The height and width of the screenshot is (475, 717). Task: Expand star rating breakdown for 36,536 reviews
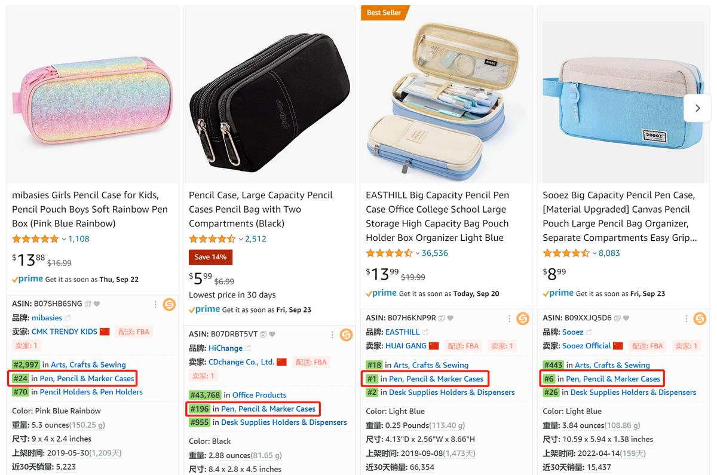point(418,253)
